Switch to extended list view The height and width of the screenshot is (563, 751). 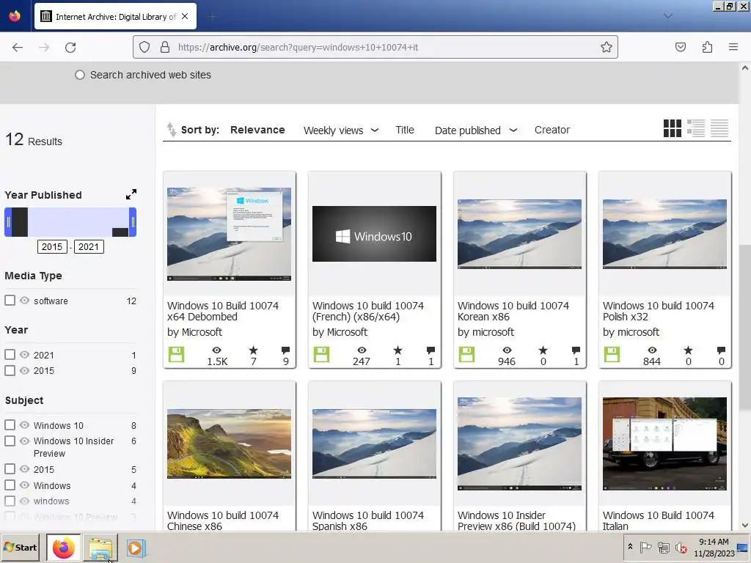tap(696, 128)
